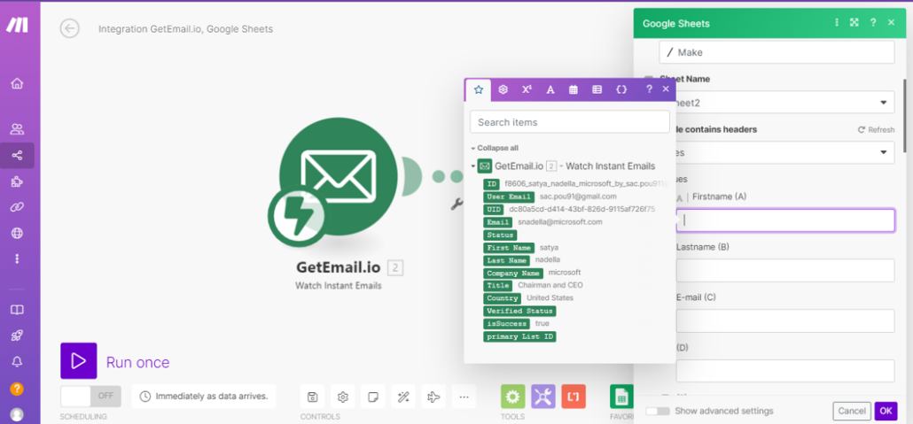Image resolution: width=913 pixels, height=424 pixels.
Task: Open the Table contains headers dropdown
Action: 780,153
